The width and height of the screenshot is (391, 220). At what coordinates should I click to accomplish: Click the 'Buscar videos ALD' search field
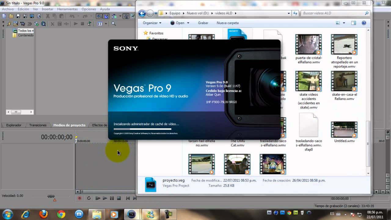pyautogui.click(x=335, y=13)
